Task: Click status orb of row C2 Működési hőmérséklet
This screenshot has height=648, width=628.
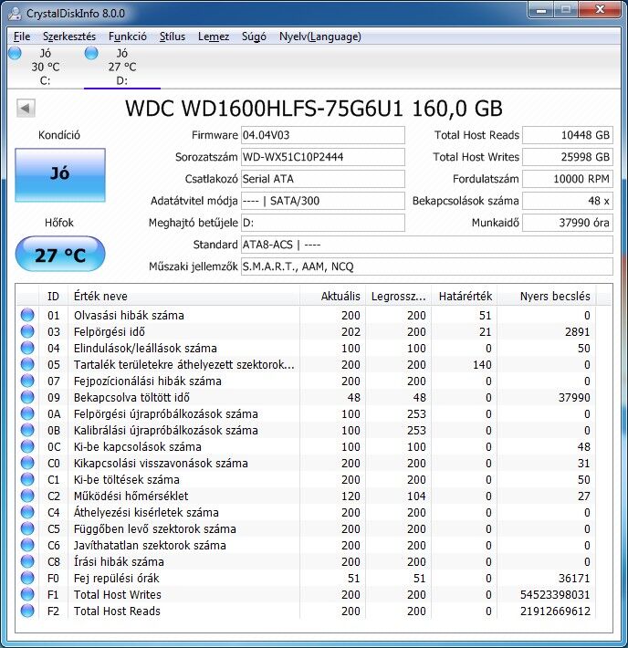Action: tap(27, 496)
